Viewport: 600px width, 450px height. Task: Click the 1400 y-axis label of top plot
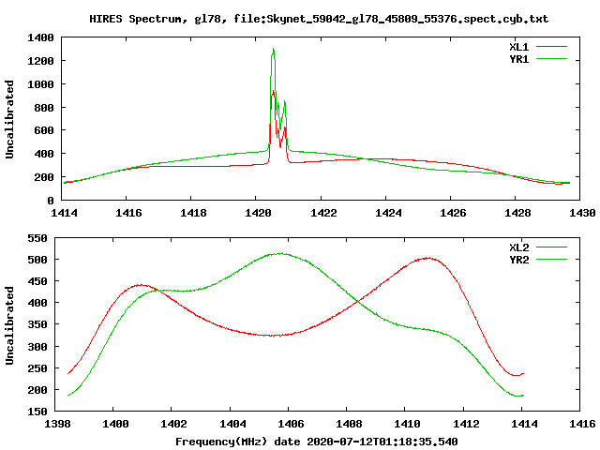pyautogui.click(x=40, y=37)
